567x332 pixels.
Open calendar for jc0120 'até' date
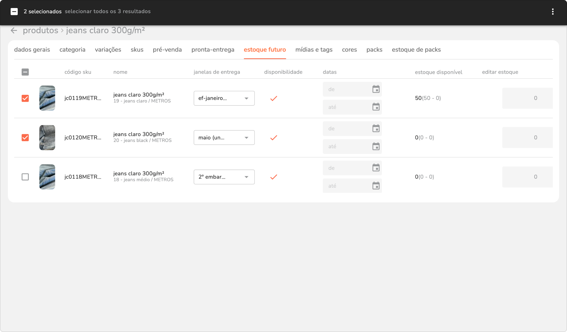coord(376,146)
